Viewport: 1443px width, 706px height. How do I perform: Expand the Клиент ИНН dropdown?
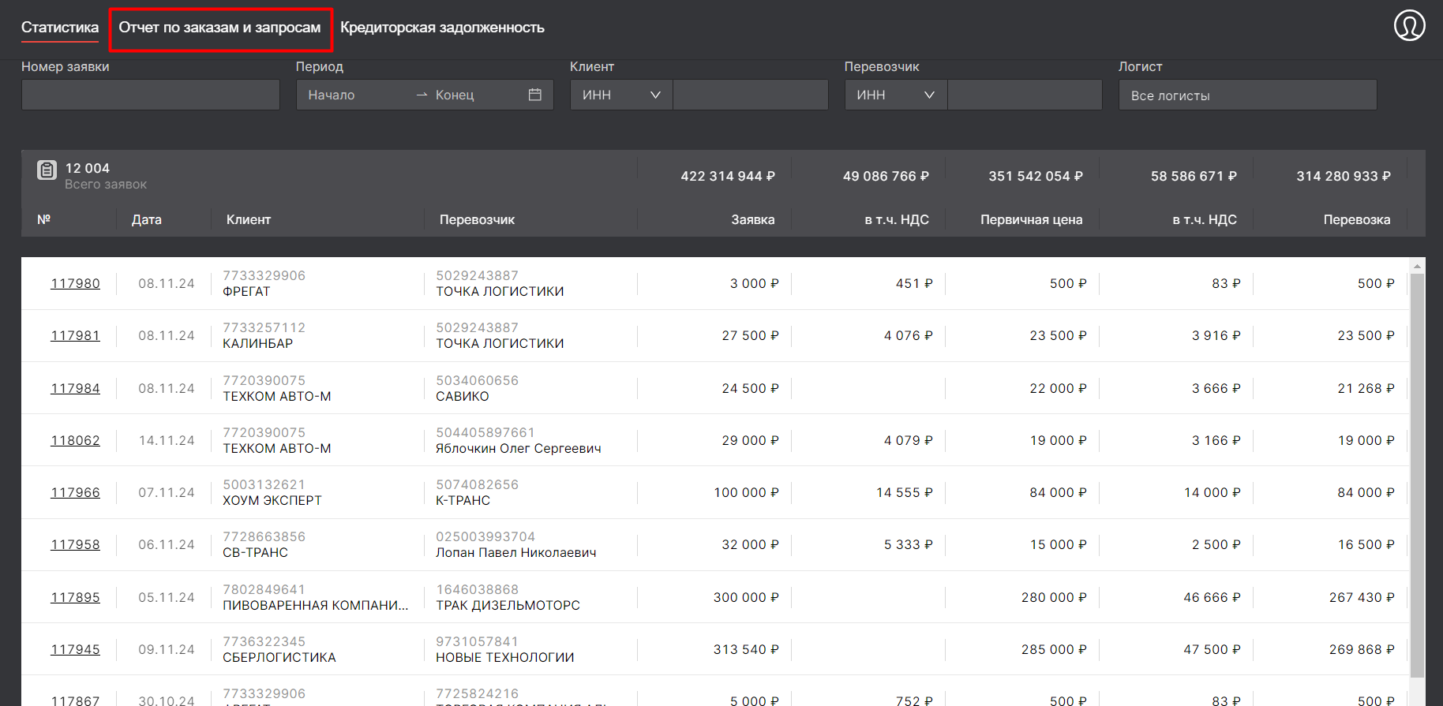click(x=621, y=95)
